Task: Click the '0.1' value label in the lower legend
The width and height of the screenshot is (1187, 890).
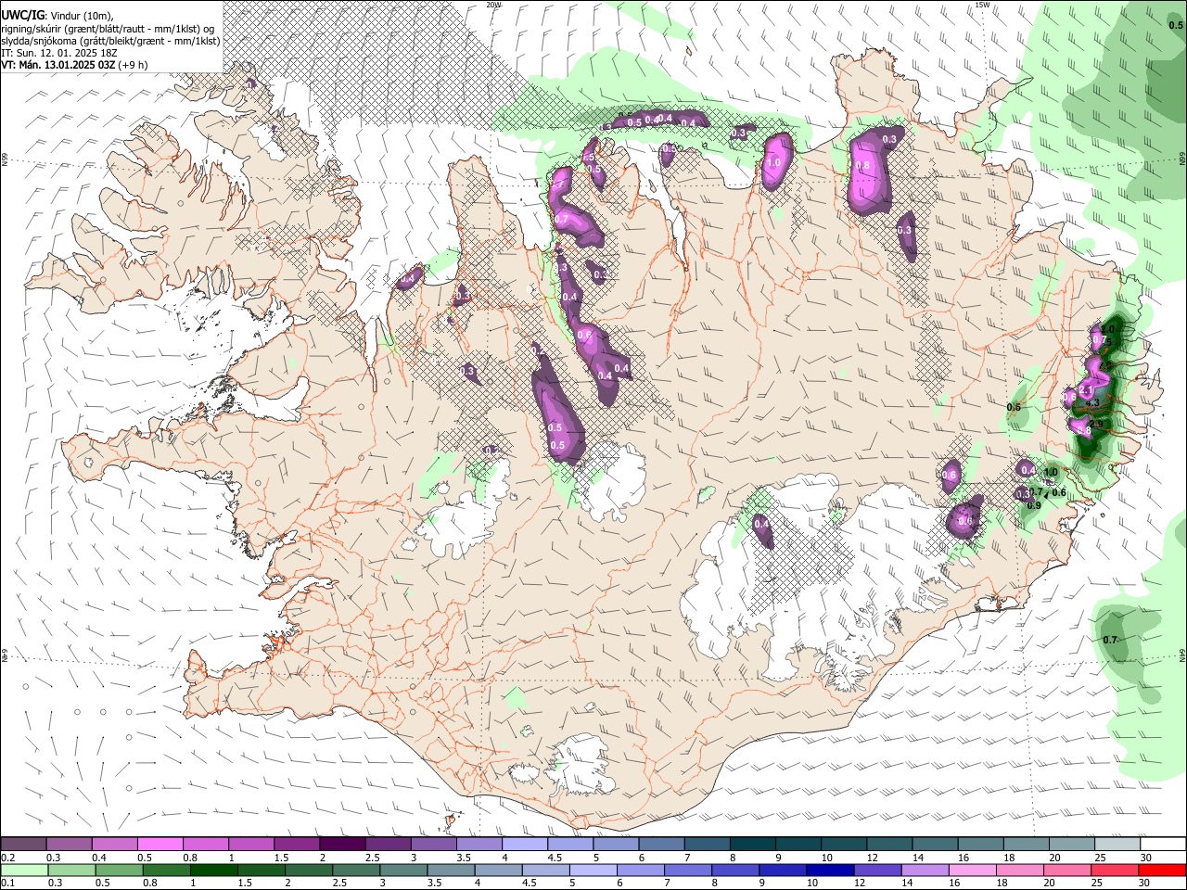Action: (x=7, y=883)
